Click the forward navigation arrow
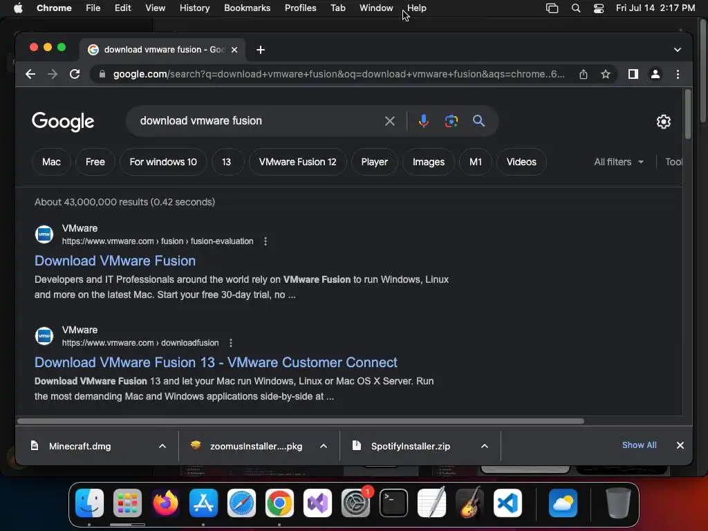This screenshot has width=708, height=531. pyautogui.click(x=53, y=74)
